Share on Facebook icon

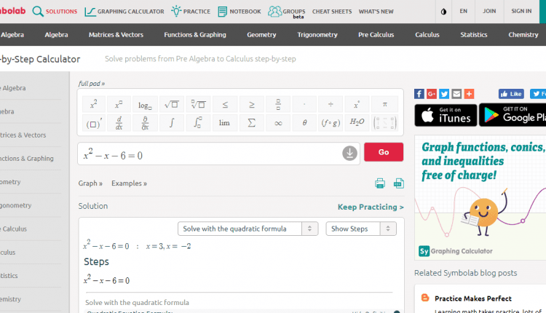coord(419,94)
